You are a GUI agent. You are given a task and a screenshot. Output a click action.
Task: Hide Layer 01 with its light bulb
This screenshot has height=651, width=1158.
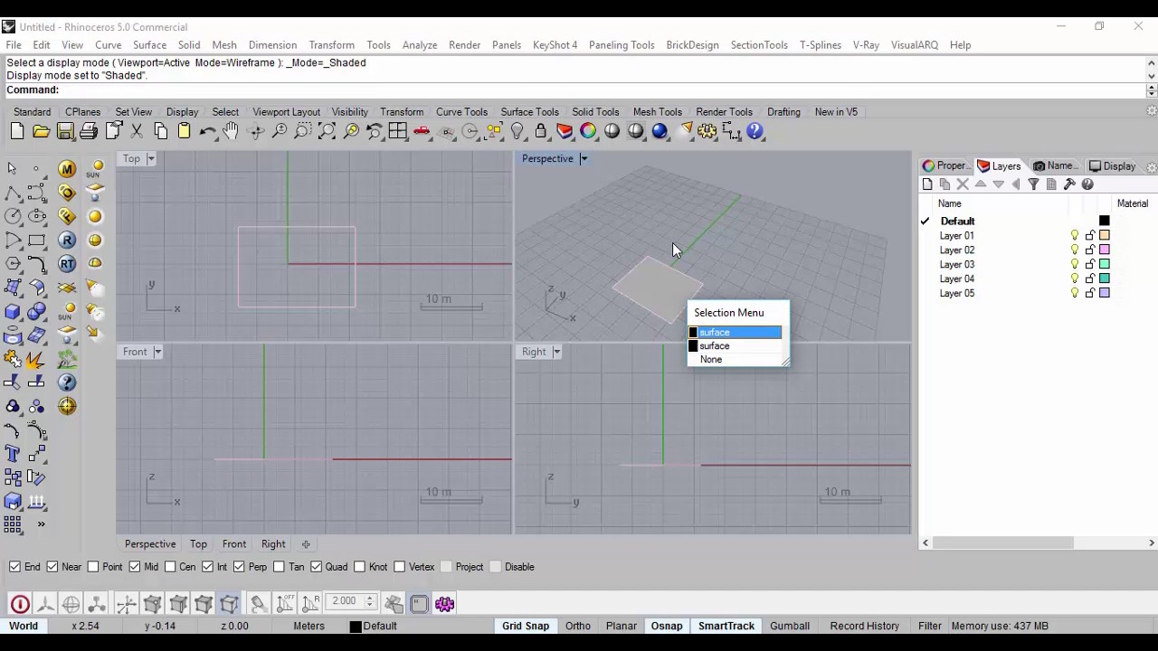pyautogui.click(x=1075, y=236)
